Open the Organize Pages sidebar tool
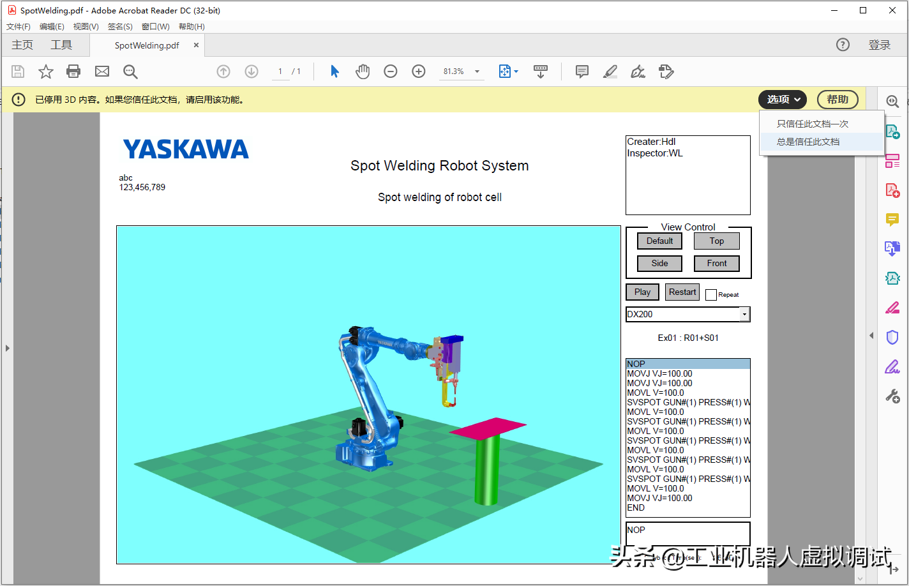The image size is (909, 586). pyautogui.click(x=892, y=161)
